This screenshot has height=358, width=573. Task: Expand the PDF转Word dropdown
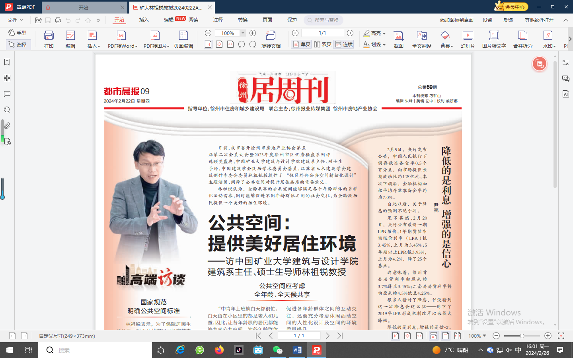(136, 46)
